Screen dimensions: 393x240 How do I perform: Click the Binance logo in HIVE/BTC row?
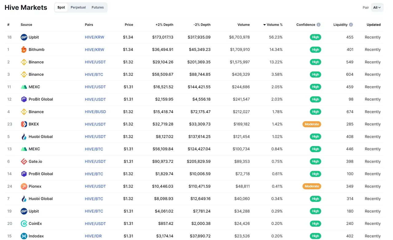(x=24, y=74)
